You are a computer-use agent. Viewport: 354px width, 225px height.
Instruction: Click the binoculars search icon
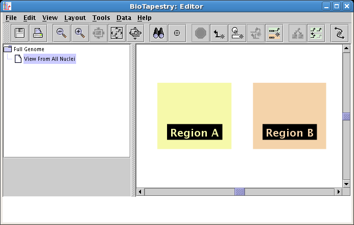[159, 33]
